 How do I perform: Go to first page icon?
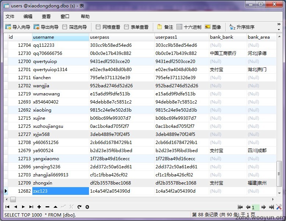[240, 207]
